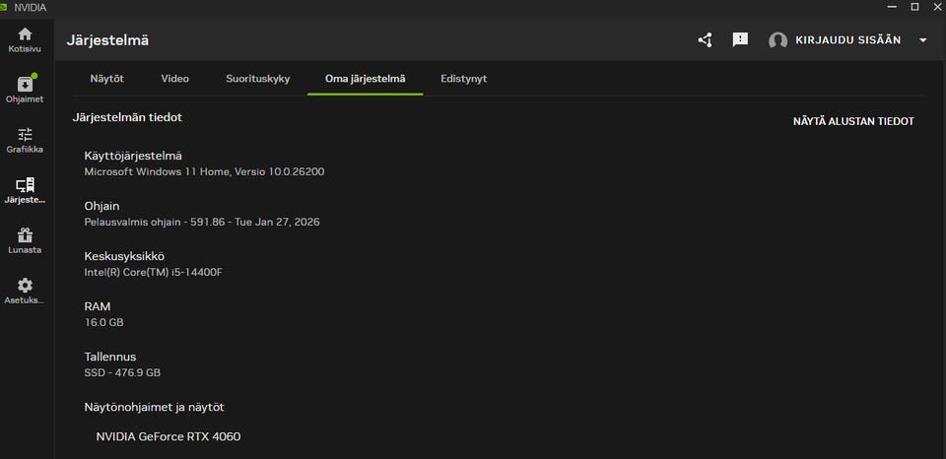
Task: Open Lunasta redeem section
Action: (x=25, y=240)
